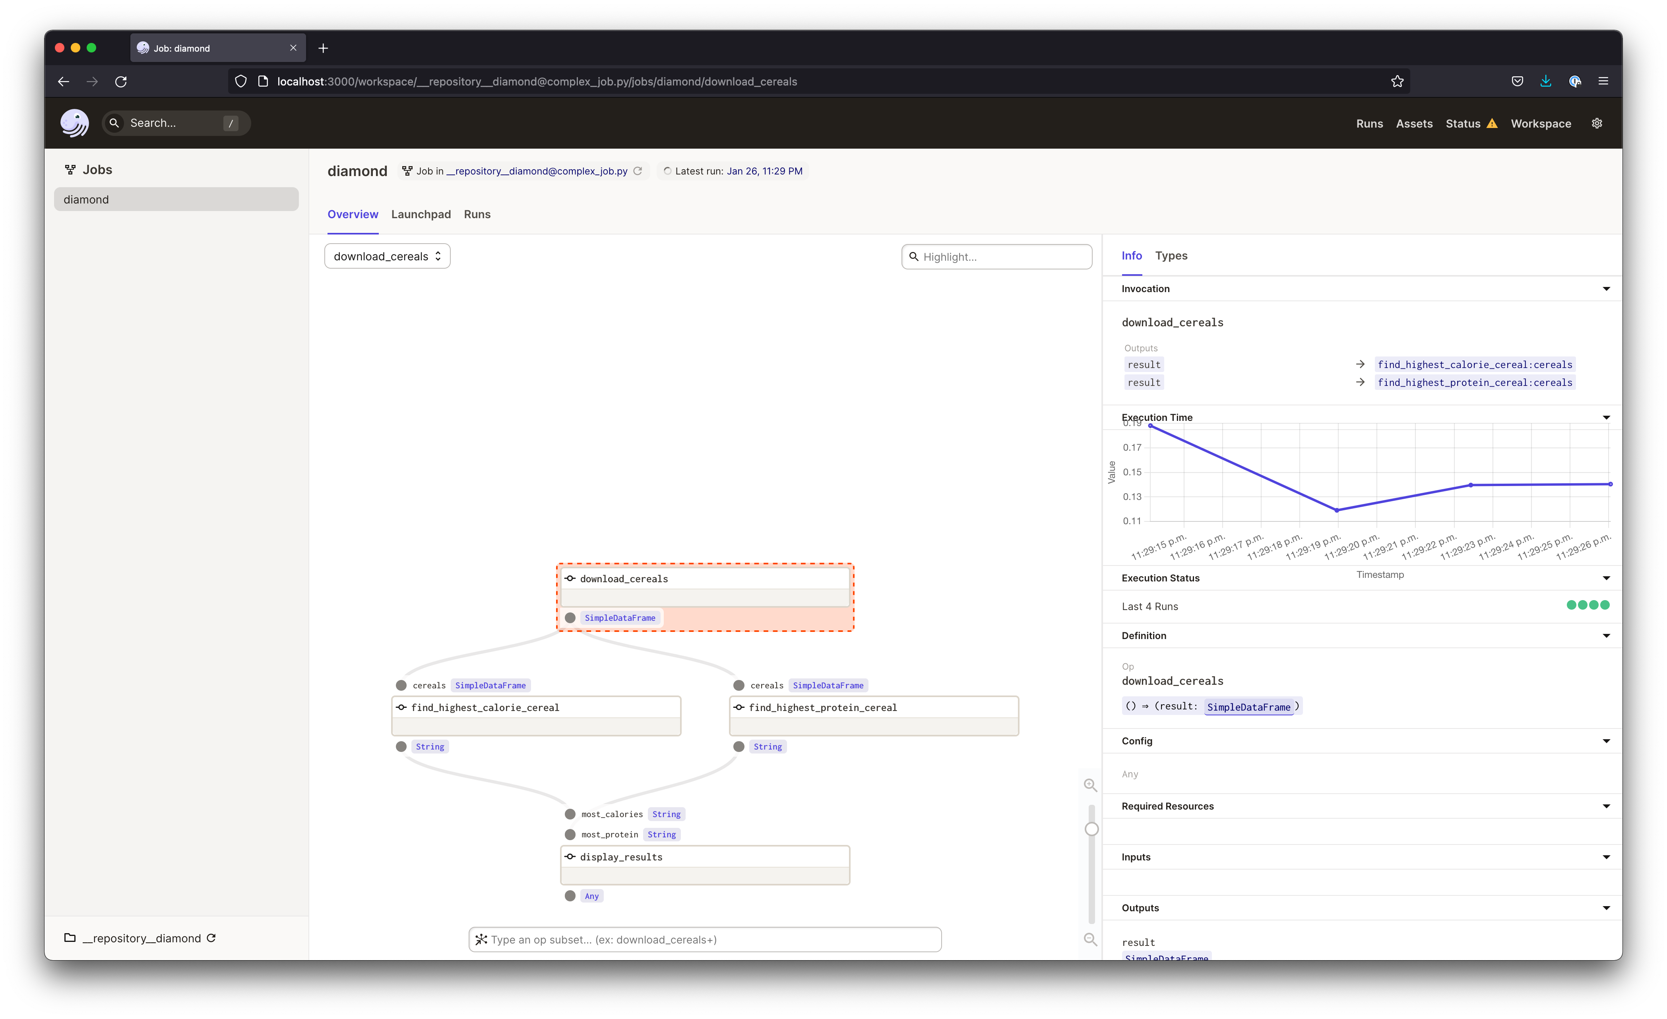Image resolution: width=1667 pixels, height=1019 pixels.
Task: Refresh the __repository__diamond repository
Action: [210, 938]
